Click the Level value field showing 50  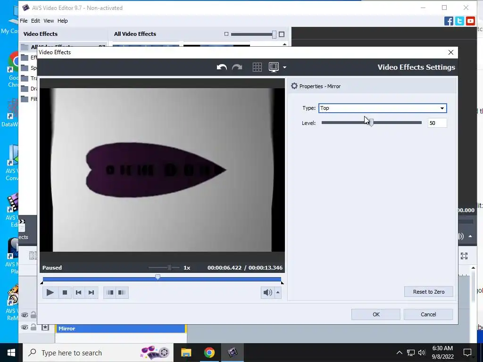coord(437,123)
